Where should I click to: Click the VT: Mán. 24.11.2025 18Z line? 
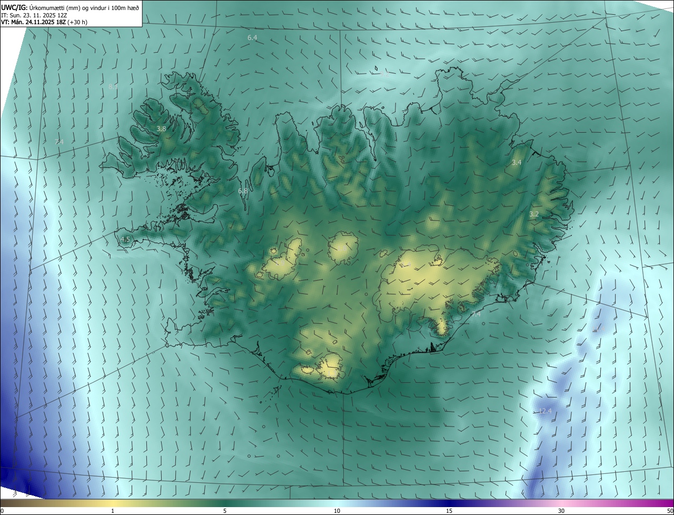[44, 22]
